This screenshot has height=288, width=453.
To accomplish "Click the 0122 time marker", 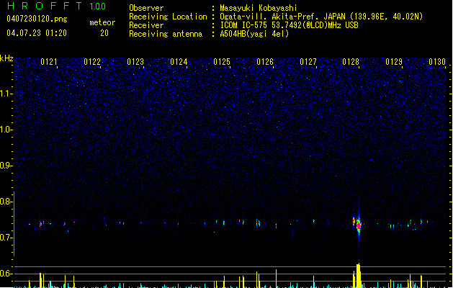I will [x=92, y=62].
